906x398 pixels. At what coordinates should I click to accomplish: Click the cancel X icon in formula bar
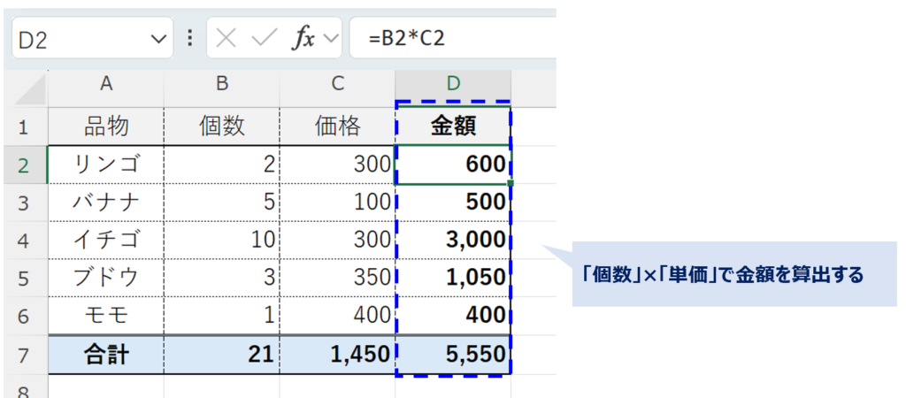click(x=226, y=39)
